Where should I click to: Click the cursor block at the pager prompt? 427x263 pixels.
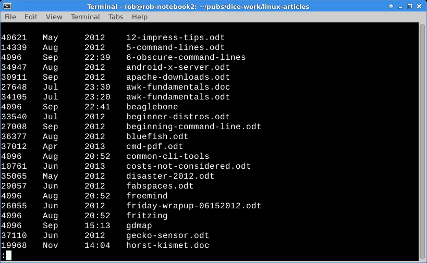[9, 255]
